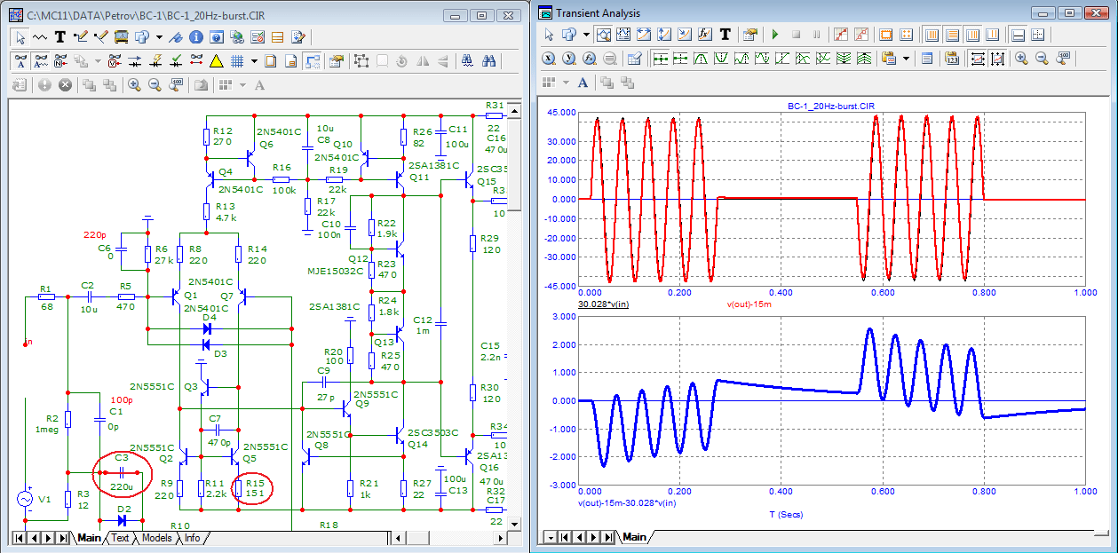Click first-page tab scroll arrow in schematic window
1118x553 pixels.
[20, 538]
